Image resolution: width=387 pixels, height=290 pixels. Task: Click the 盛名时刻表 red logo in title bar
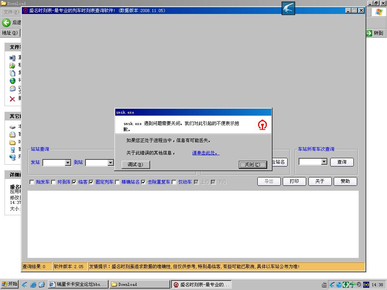25,10
